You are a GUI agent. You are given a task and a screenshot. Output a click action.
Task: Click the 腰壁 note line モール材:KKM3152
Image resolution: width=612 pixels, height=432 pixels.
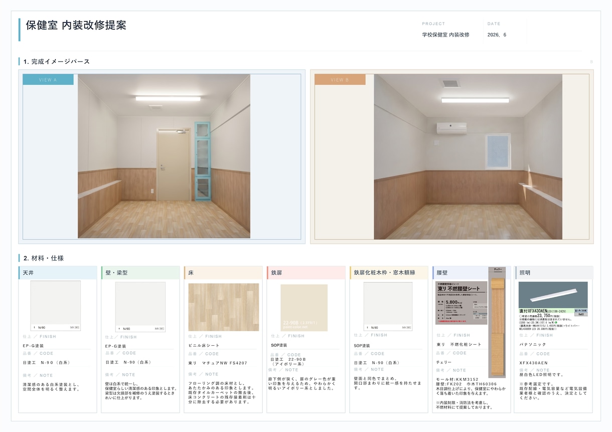457,379
